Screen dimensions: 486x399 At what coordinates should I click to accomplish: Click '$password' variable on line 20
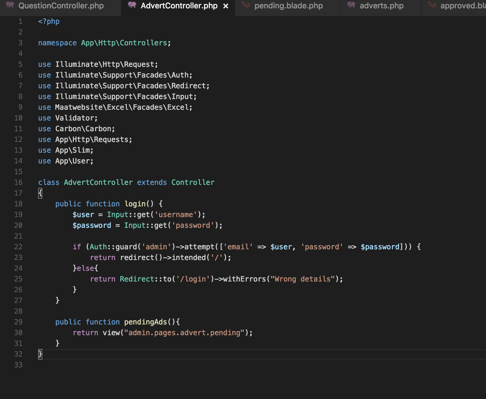pos(92,225)
